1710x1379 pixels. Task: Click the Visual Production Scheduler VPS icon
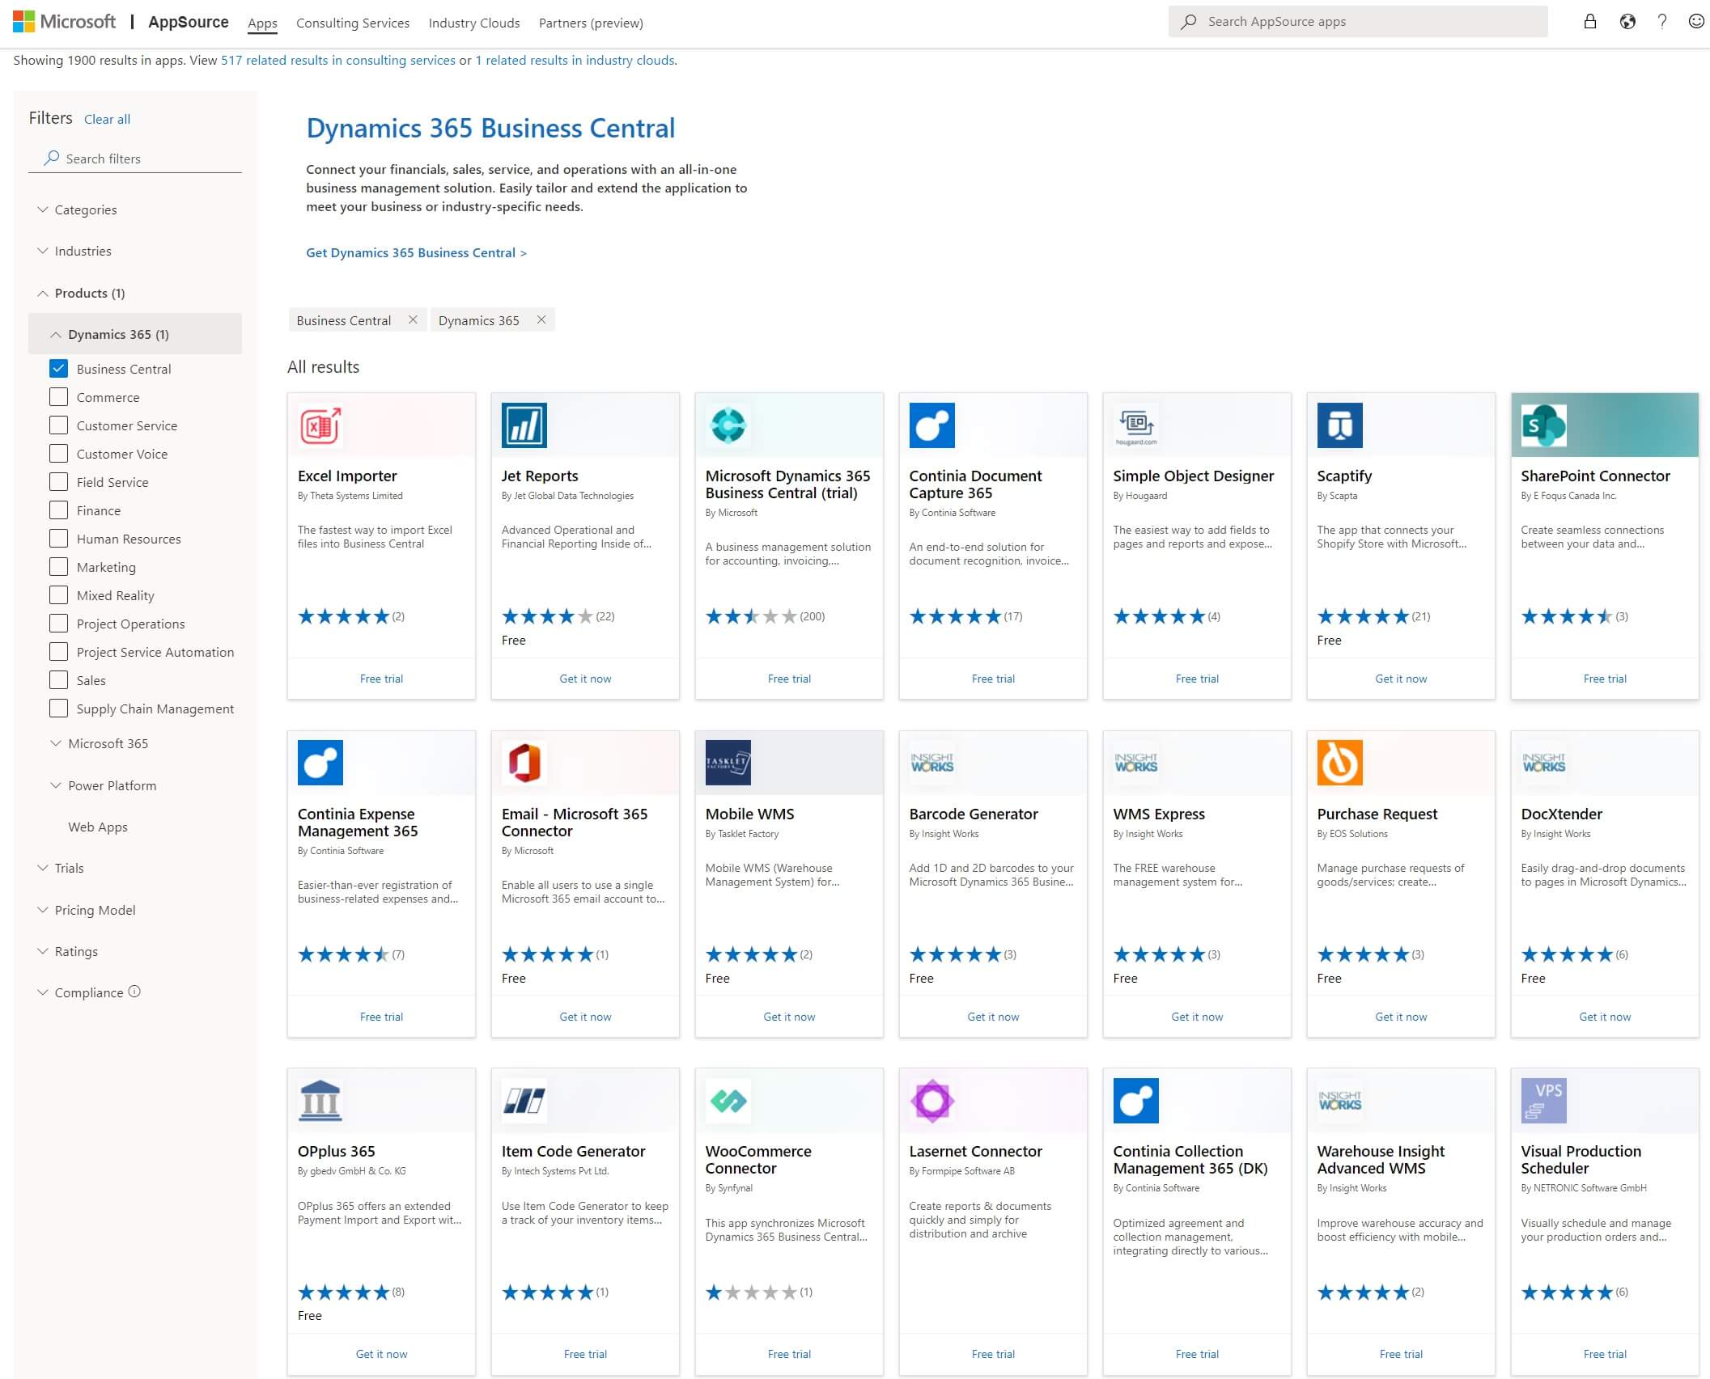point(1544,1100)
